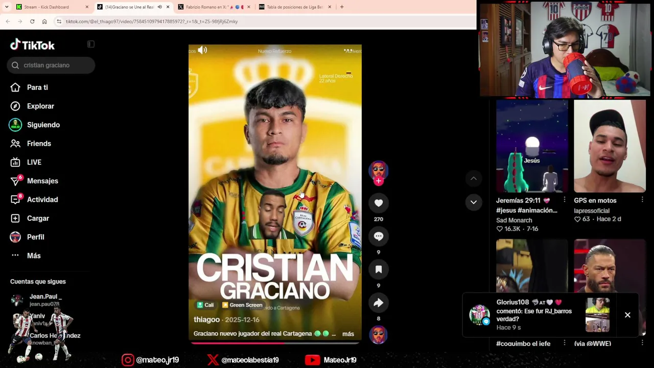Open the lapressoficial creator link

pos(591,211)
